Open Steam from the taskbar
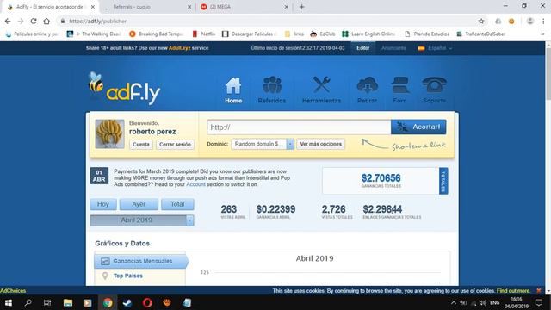The width and height of the screenshot is (551, 310). [x=127, y=302]
